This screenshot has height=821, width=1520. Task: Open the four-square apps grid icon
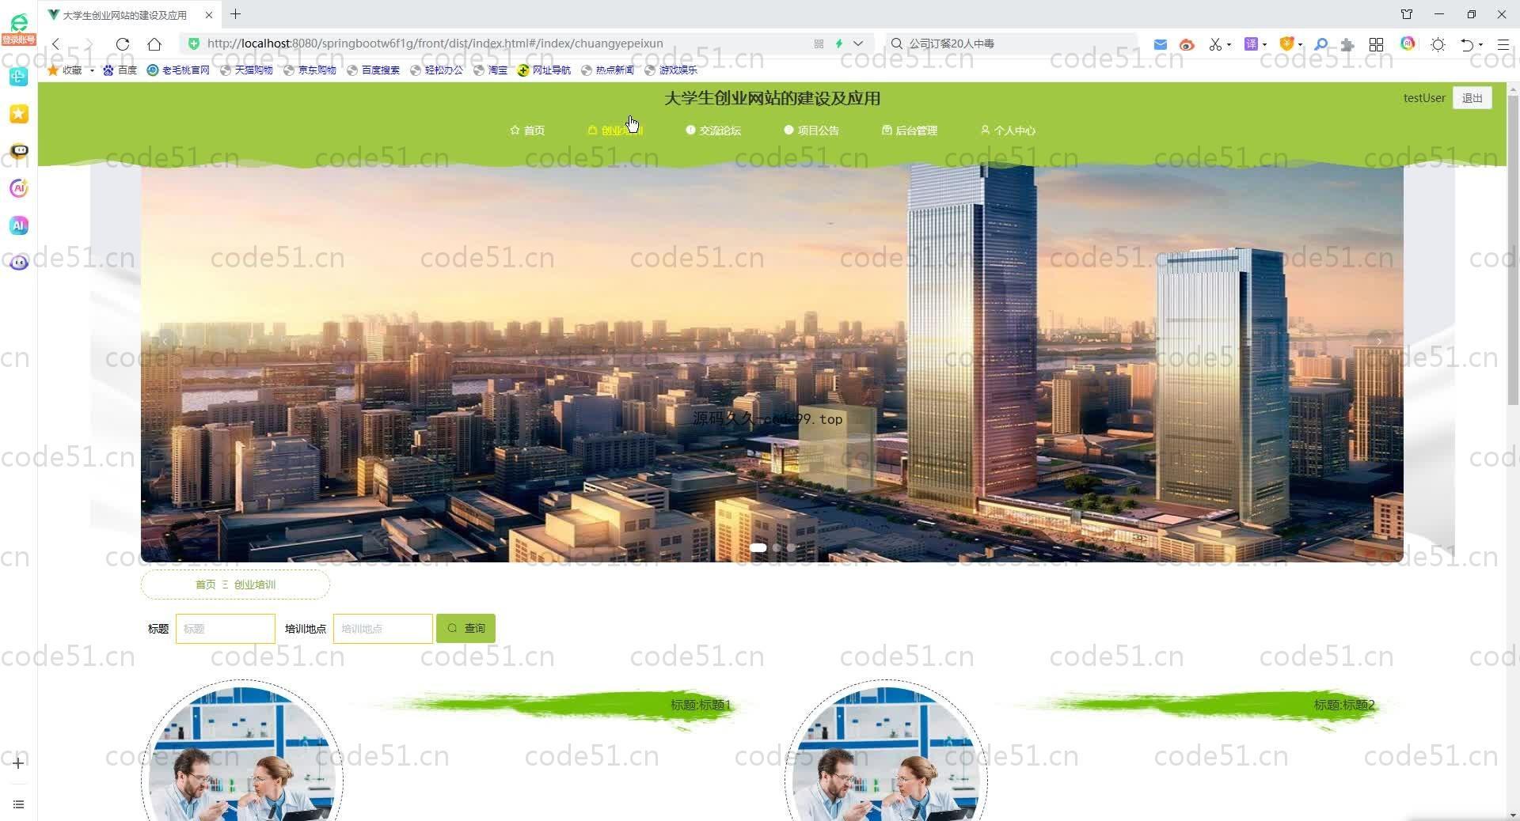click(1377, 44)
